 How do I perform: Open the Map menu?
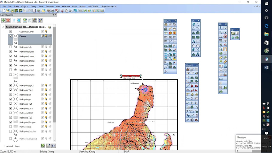(x=58, y=6)
